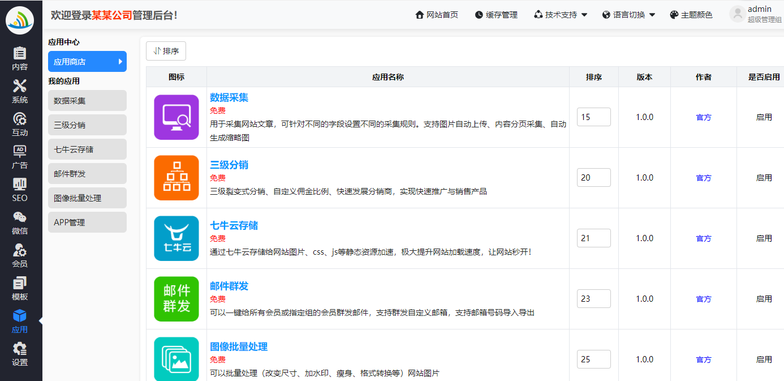
Task: Click the purple 数据采集 app icon
Action: tap(176, 117)
